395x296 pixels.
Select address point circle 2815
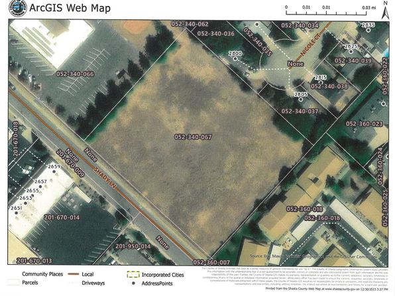(321, 82)
